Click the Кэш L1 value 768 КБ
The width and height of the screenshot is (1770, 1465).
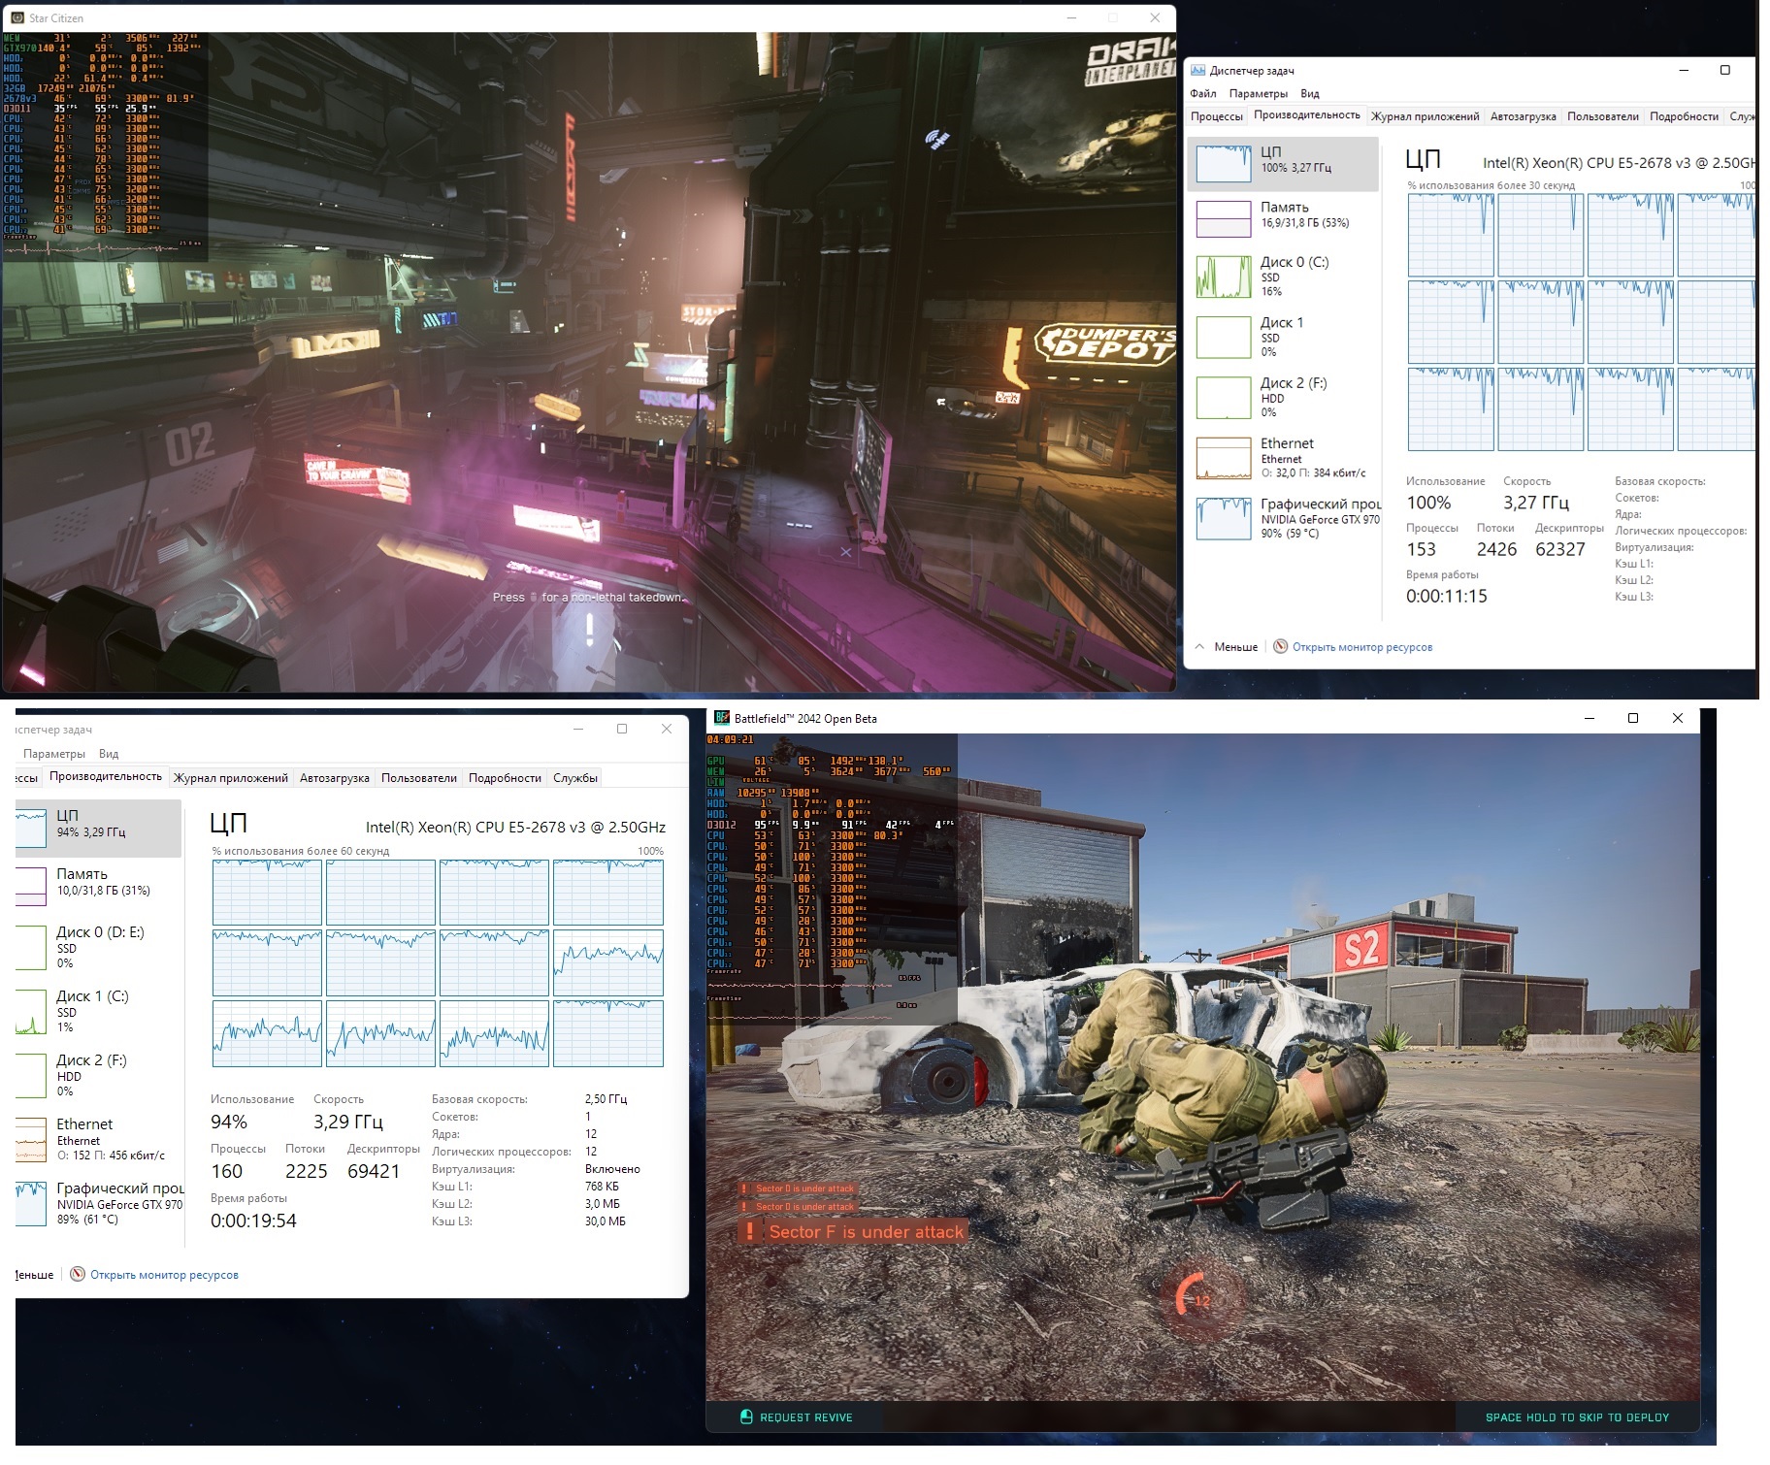click(x=602, y=1187)
